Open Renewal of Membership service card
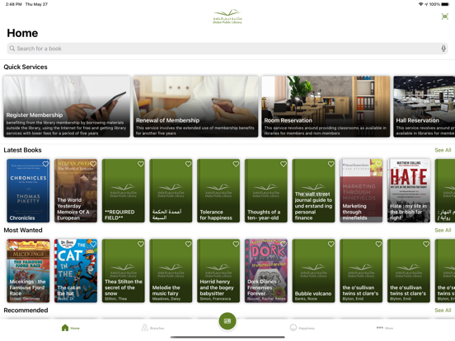Screen dimensions: 455x341 (x=195, y=106)
